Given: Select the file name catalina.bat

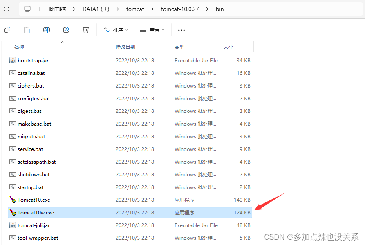Looking at the screenshot, I should (x=31, y=73).
